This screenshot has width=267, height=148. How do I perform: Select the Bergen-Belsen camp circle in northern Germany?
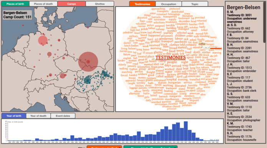(x=43, y=40)
